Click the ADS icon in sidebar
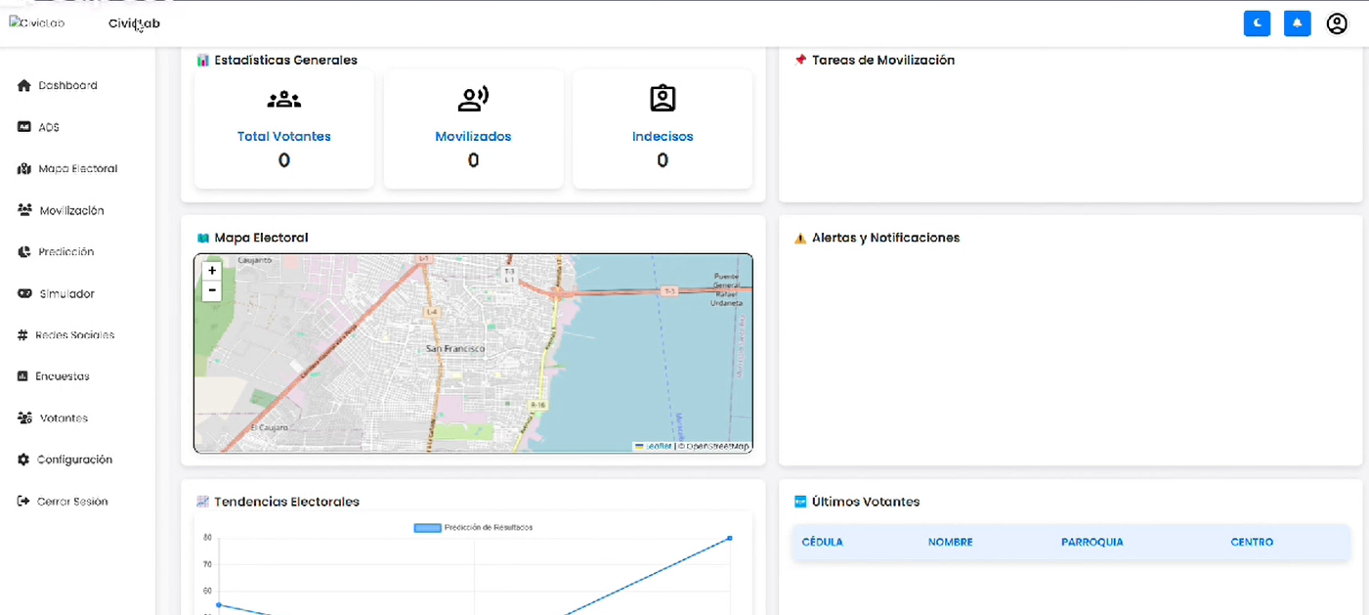 (24, 127)
